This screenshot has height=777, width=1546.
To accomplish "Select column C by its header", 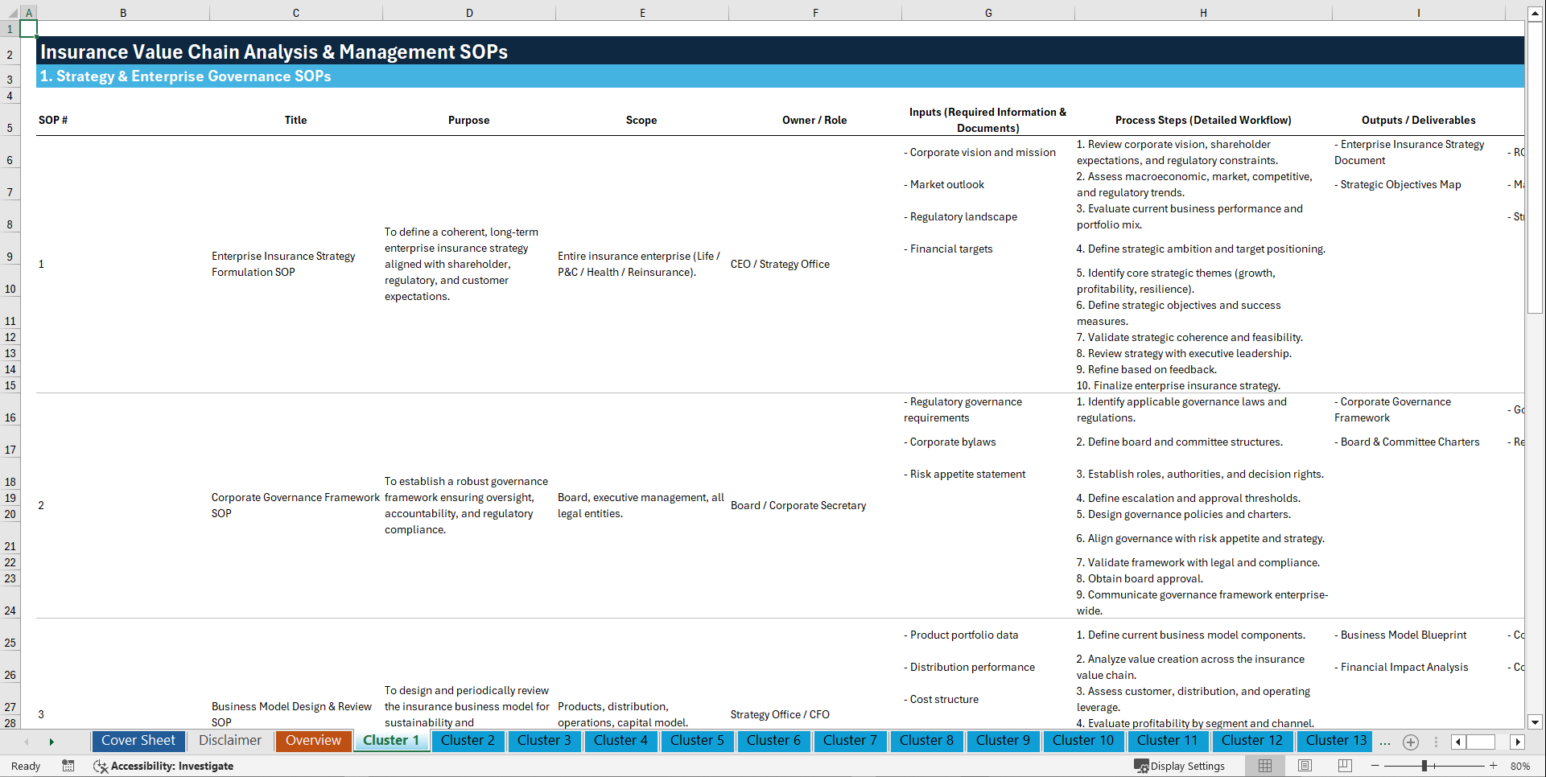I will [x=295, y=12].
